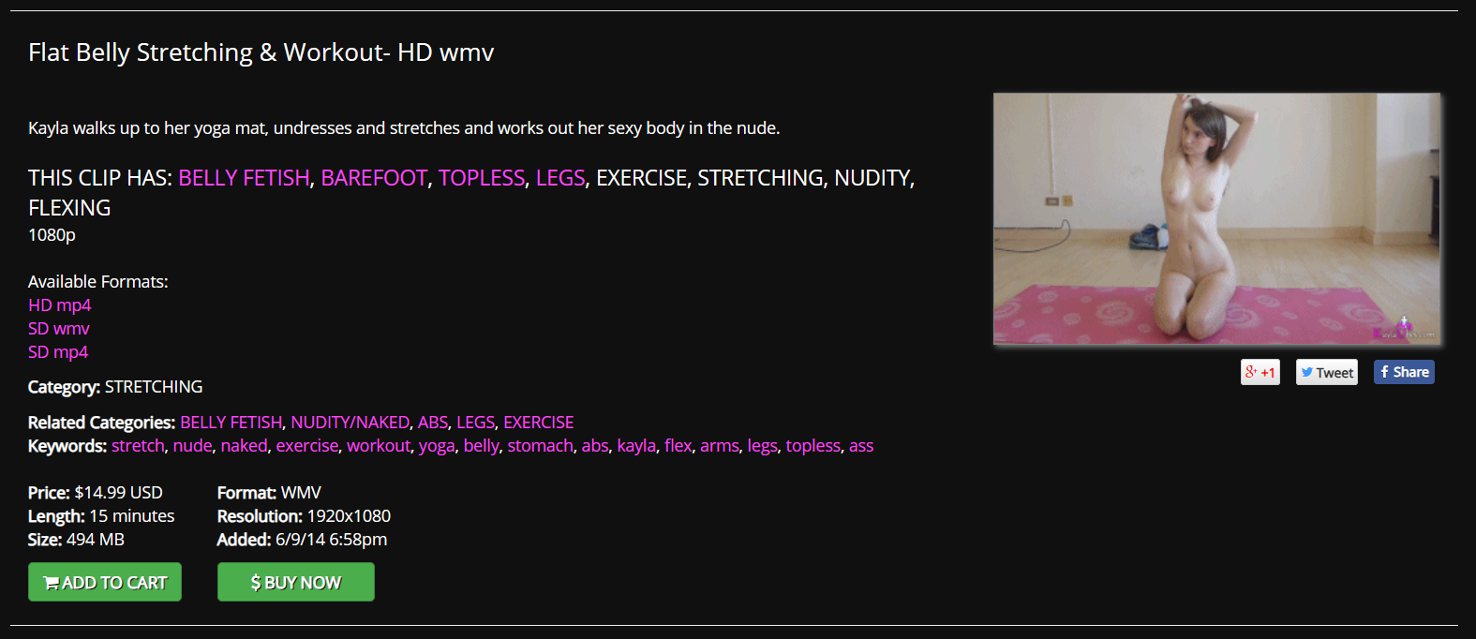This screenshot has width=1476, height=639.
Task: Open the EXERCISE related category
Action: click(539, 423)
